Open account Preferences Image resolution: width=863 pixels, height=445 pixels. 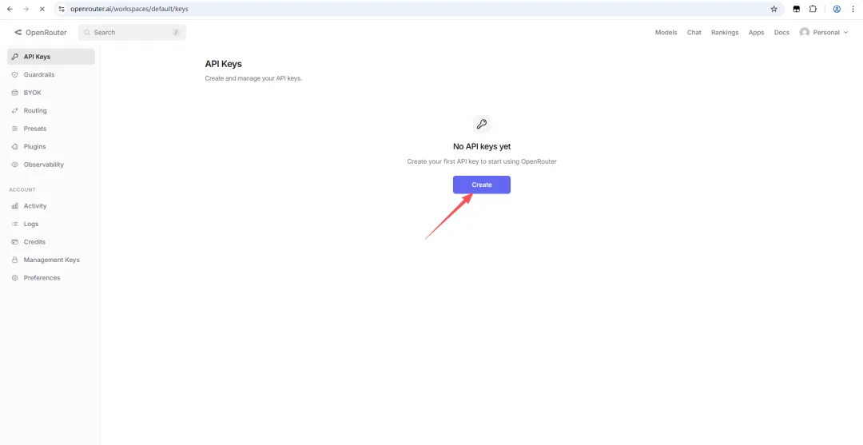pos(50,278)
